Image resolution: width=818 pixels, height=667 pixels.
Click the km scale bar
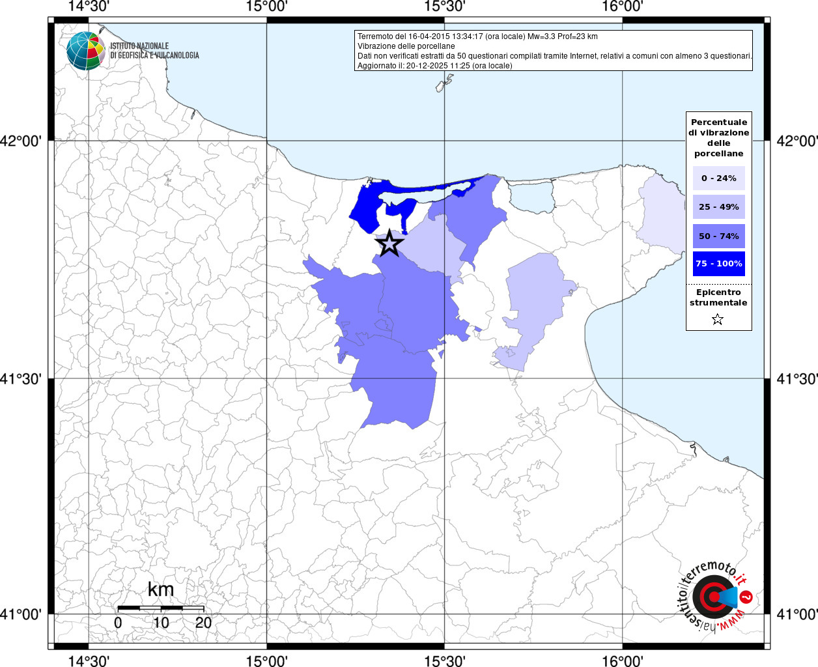point(160,608)
